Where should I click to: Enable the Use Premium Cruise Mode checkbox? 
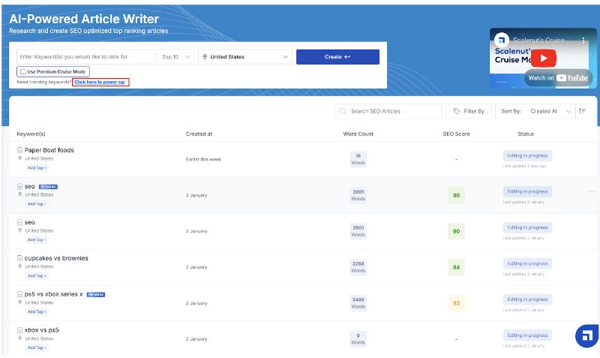click(23, 71)
